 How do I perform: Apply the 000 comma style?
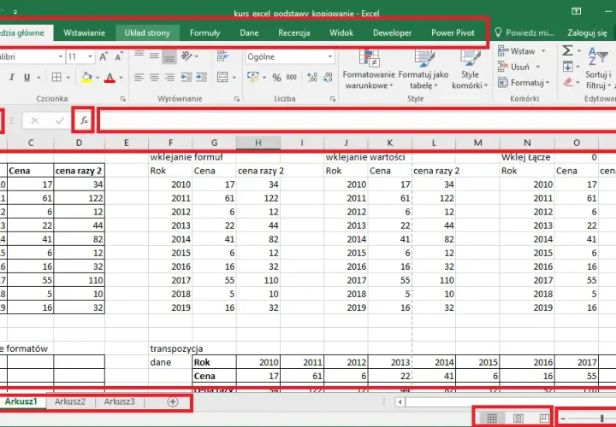[292, 77]
